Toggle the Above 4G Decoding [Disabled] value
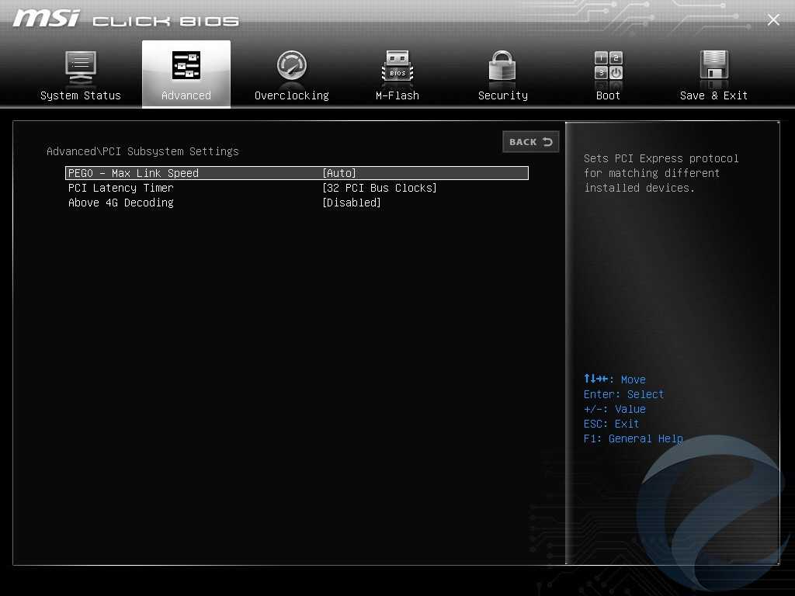 pos(351,203)
